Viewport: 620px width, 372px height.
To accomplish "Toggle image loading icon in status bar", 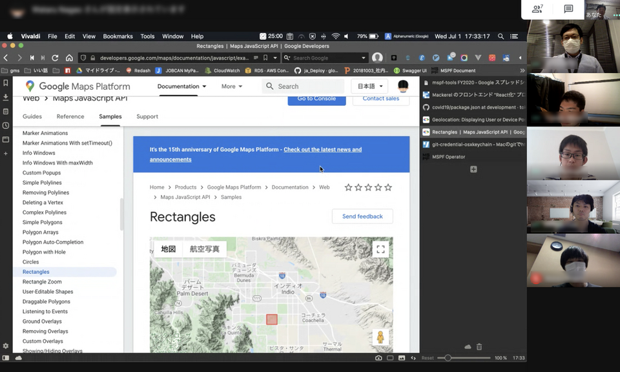I will click(x=402, y=358).
